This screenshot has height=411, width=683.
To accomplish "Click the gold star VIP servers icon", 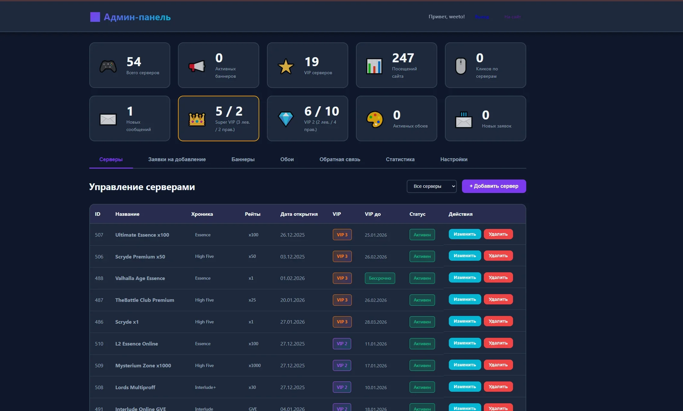I will pyautogui.click(x=286, y=66).
